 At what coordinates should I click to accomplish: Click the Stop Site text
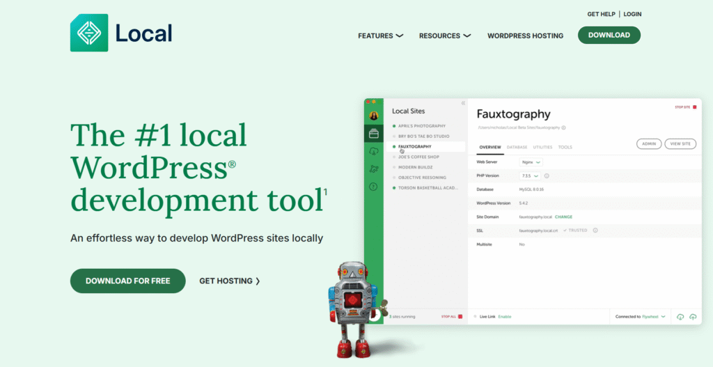click(x=682, y=107)
